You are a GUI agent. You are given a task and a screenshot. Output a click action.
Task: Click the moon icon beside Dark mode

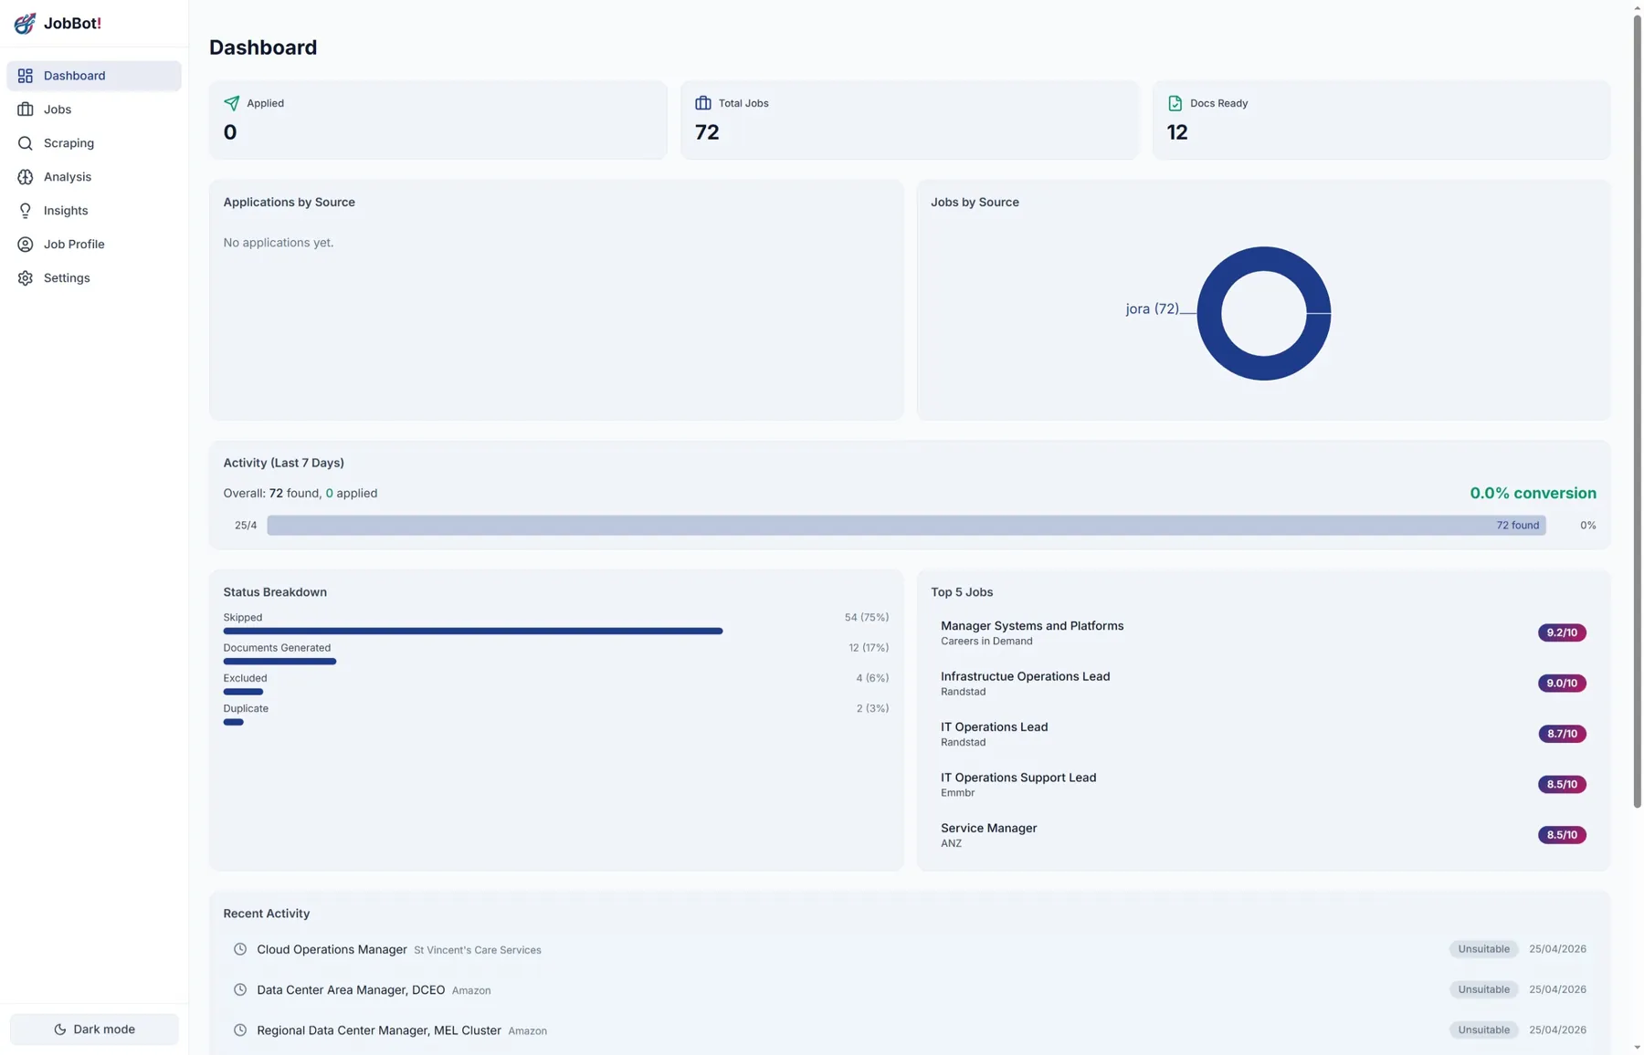(x=60, y=1029)
